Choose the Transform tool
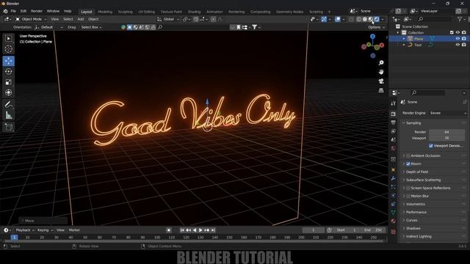The image size is (470, 264). pyautogui.click(x=8, y=92)
